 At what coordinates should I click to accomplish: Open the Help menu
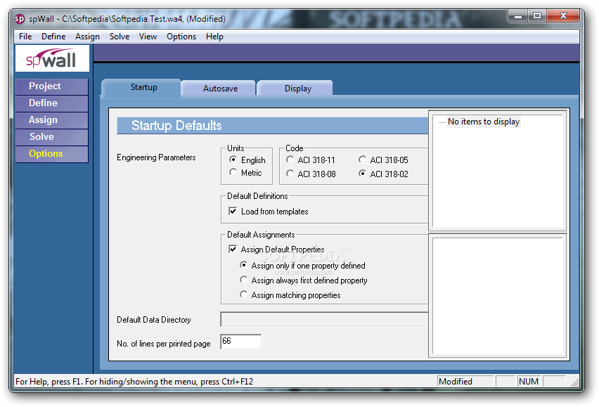[214, 37]
